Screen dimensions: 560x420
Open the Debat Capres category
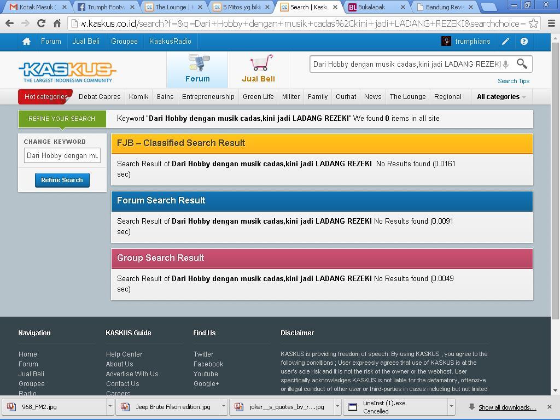tap(100, 97)
